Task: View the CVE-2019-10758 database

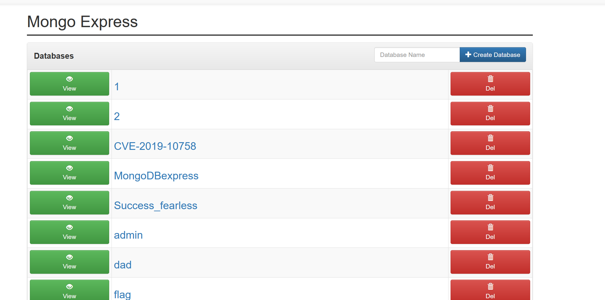Action: 70,143
